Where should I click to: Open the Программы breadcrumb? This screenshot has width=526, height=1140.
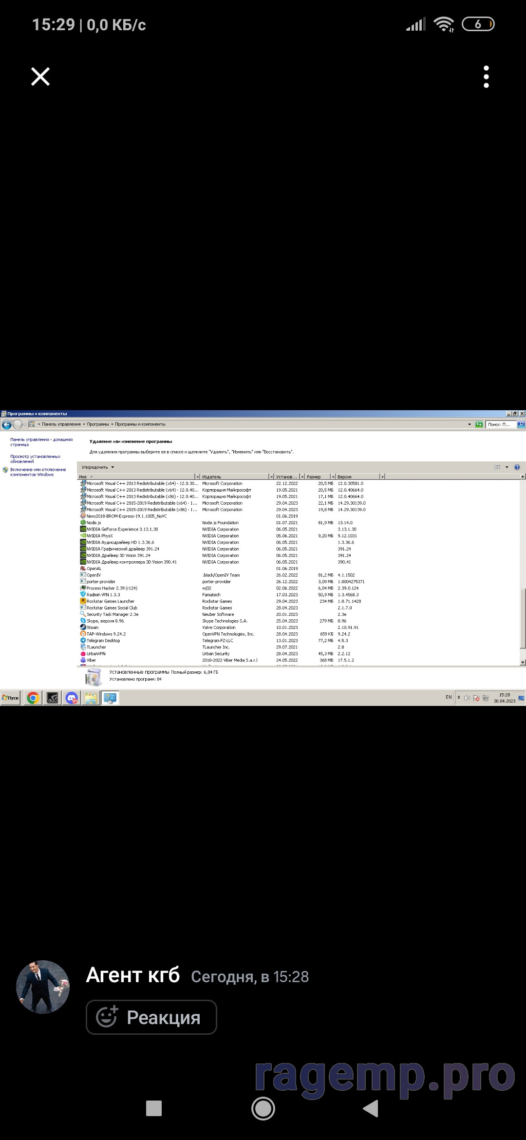[98, 424]
